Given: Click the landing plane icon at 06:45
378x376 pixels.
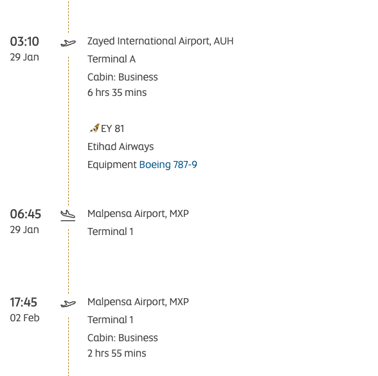Looking at the screenshot, I should [68, 216].
